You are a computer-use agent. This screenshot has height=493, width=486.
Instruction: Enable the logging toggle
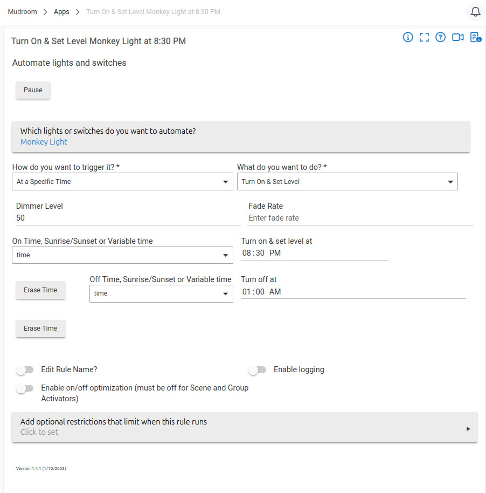[258, 370]
